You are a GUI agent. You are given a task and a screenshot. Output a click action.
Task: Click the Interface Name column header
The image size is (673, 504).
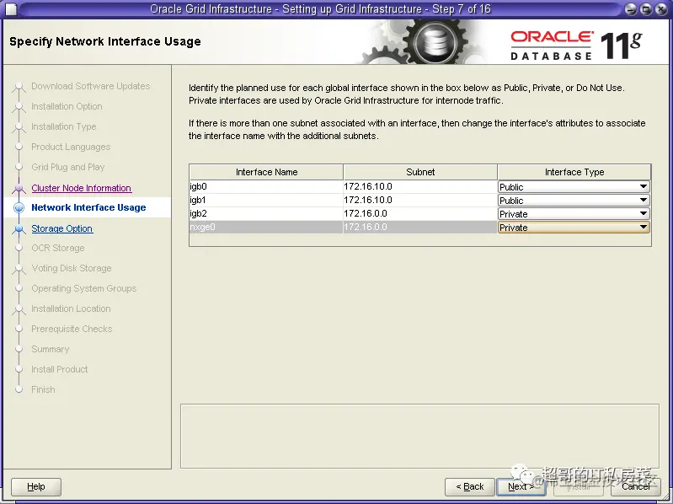(x=266, y=172)
